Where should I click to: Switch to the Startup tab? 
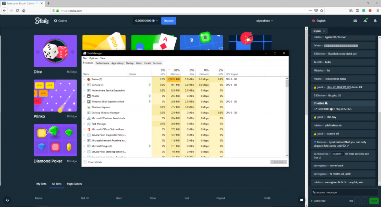130,63
